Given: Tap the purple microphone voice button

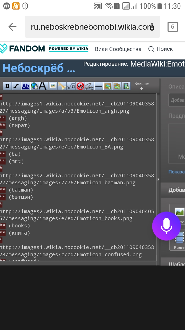Looking at the screenshot, I should coord(166,226).
